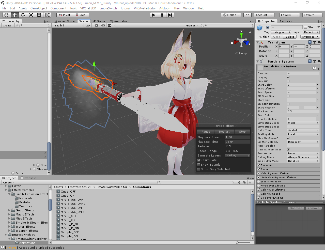Open the cloud services icon

[247, 15]
